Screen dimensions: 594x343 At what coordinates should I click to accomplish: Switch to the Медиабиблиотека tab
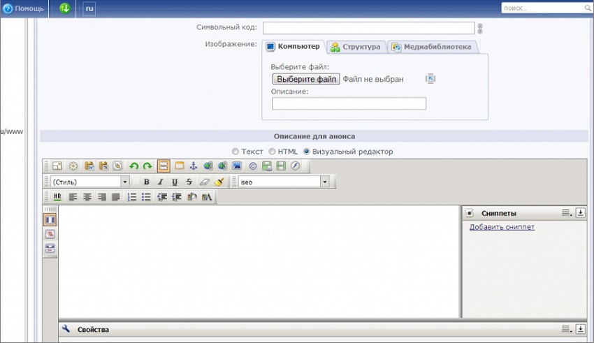[x=433, y=47]
